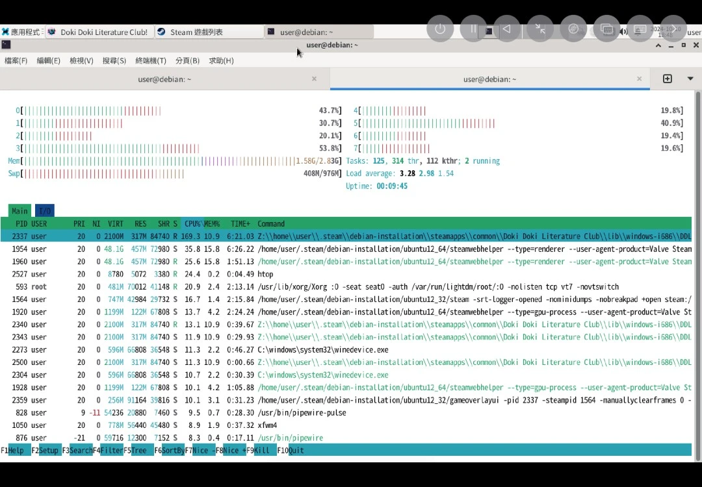Click the left-pointing triangle overlay icon

pos(506,29)
